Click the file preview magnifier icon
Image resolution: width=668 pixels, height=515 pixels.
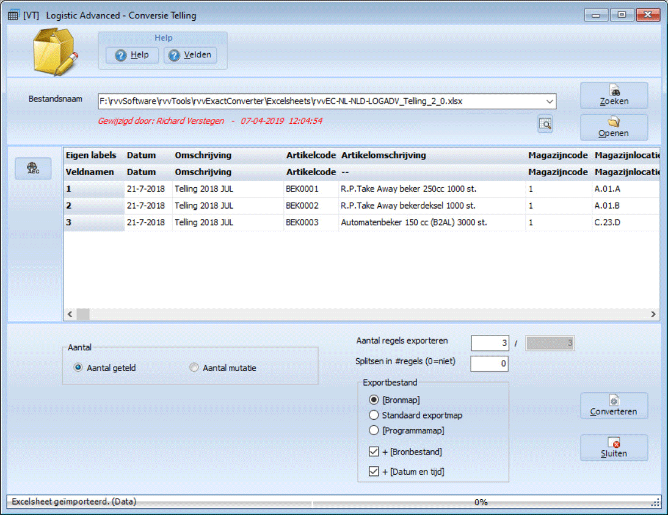pyautogui.click(x=545, y=124)
